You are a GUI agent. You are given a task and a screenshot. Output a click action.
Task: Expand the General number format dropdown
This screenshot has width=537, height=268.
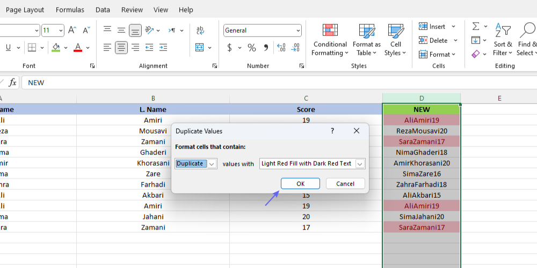[297, 31]
